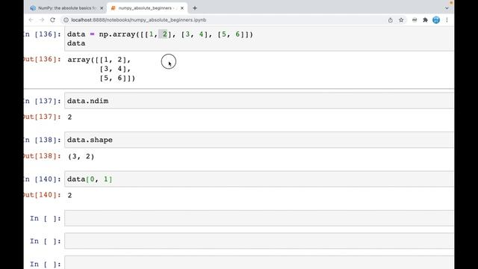Close the numpy_absolute_beginners tab

[x=182, y=8]
